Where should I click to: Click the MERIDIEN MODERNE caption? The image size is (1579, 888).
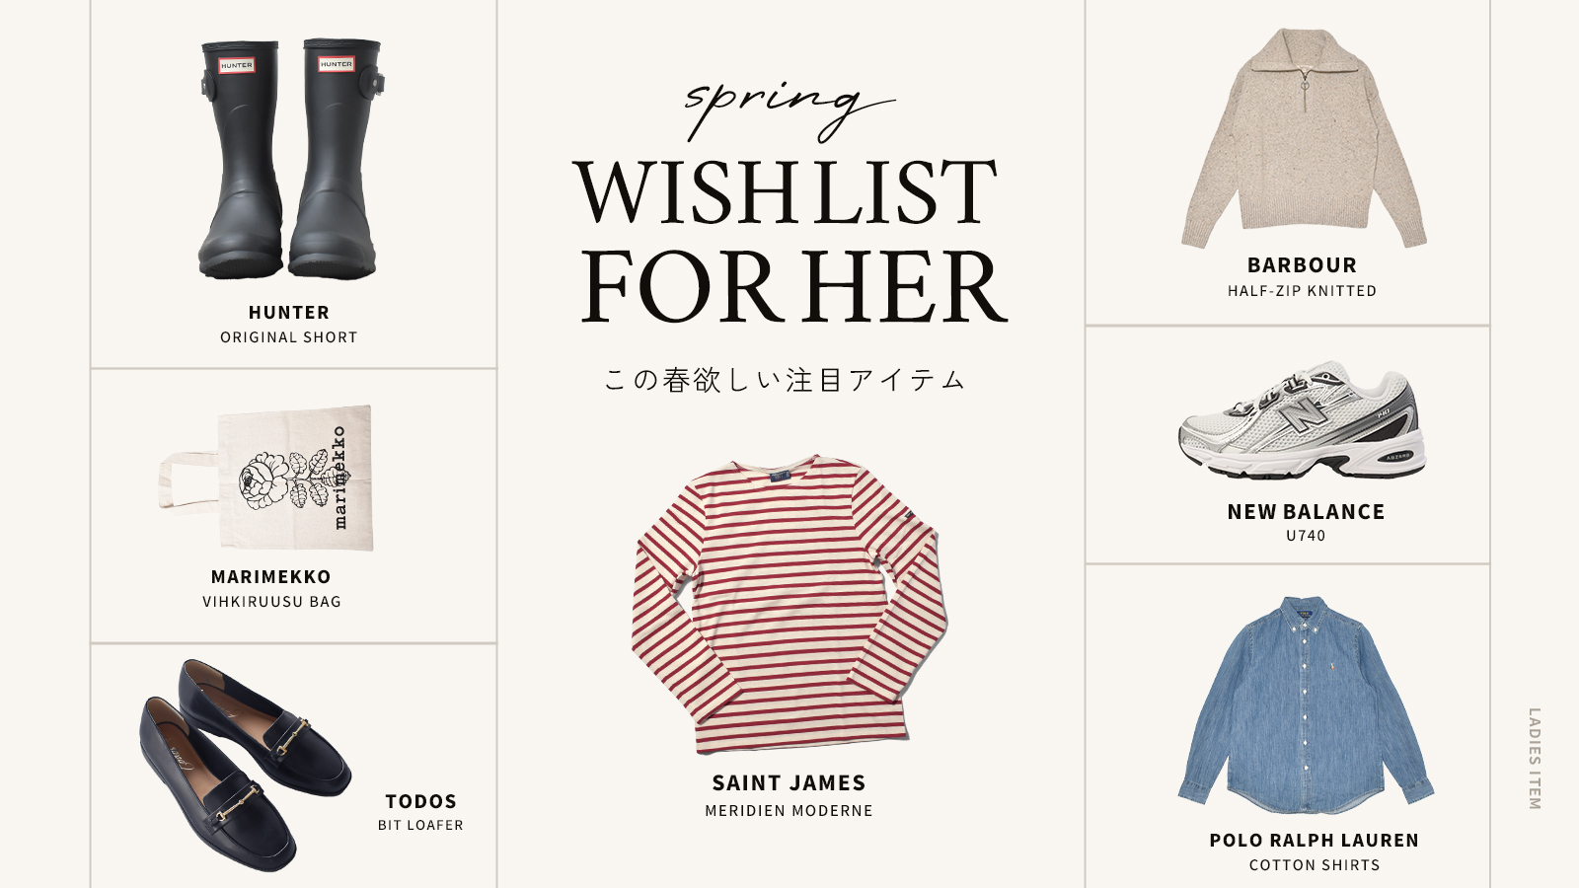tap(789, 811)
